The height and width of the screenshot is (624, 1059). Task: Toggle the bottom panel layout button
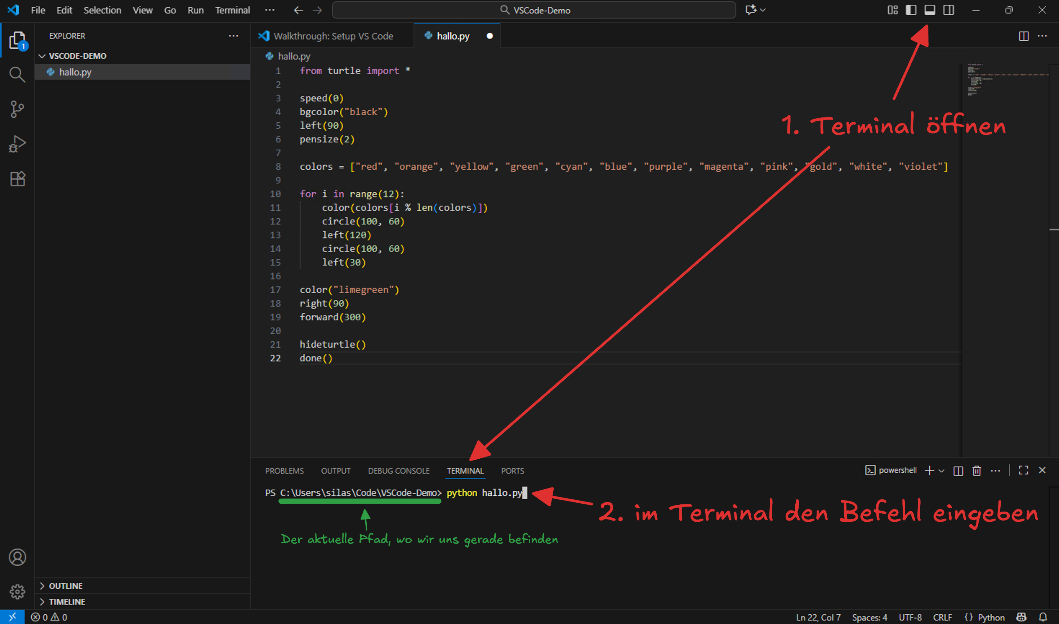click(x=930, y=10)
